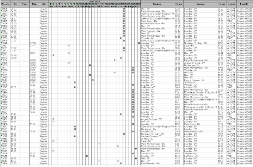253x167 pixels.
Task: Click the avril 2016 month header
Action: pos(95,2)
